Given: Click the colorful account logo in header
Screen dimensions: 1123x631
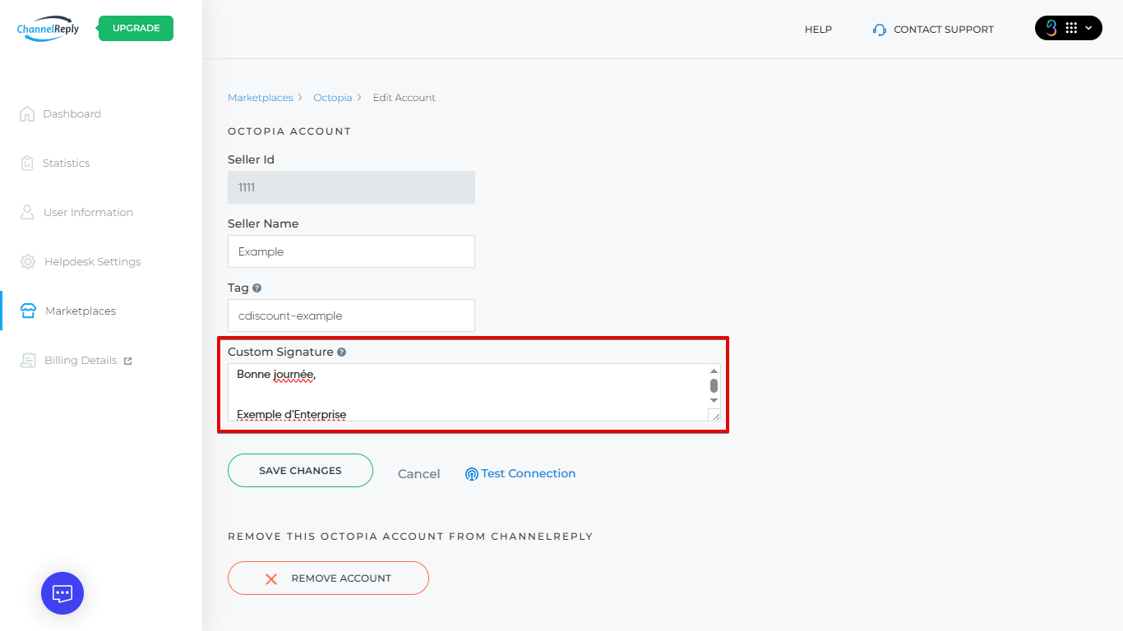Looking at the screenshot, I should (x=1051, y=28).
